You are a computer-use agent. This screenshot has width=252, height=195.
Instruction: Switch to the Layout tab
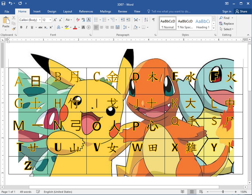tap(68, 11)
